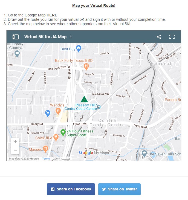Image resolution: width=188 pixels, height=200 pixels.
Task: Open the map Terms link
Action: 46,158
